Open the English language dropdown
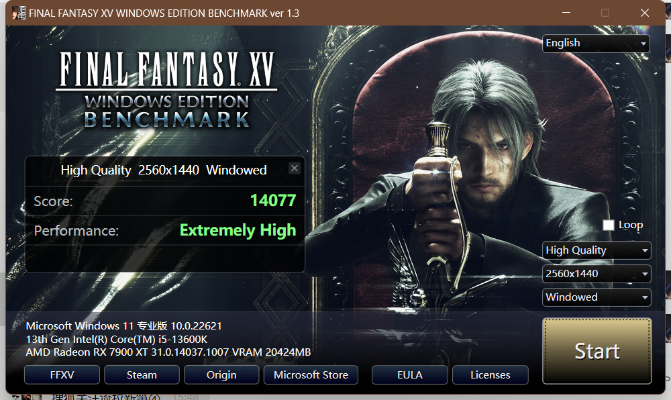This screenshot has height=400, width=671. (596, 43)
